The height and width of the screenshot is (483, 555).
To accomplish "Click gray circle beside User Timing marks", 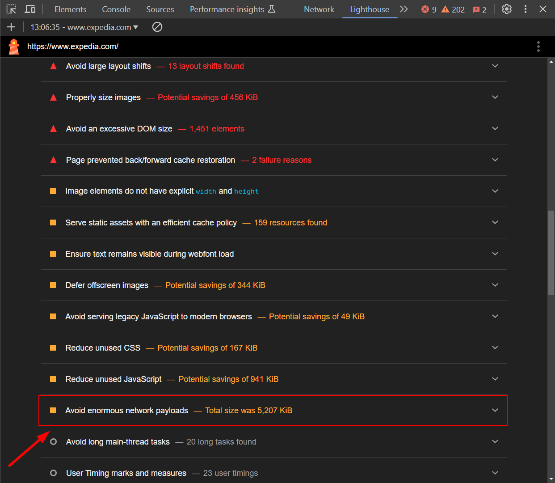I will pyautogui.click(x=54, y=473).
